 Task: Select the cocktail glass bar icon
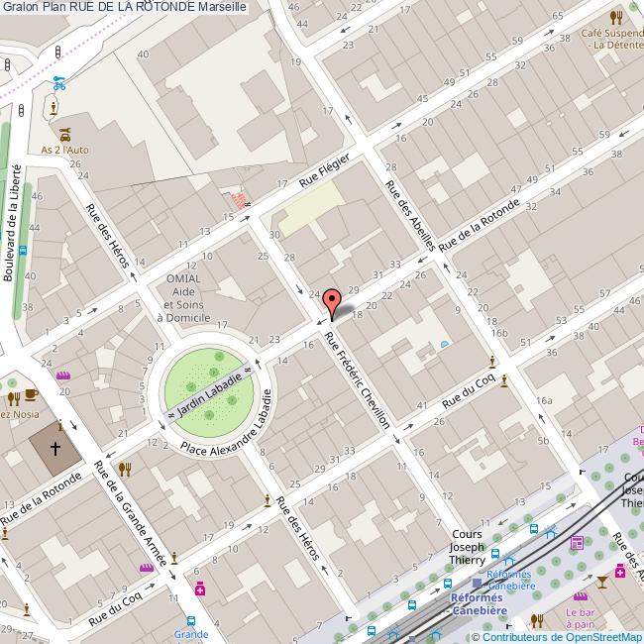601,581
